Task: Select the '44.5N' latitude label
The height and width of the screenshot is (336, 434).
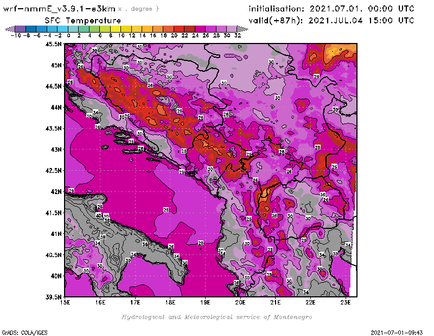Action: click(53, 86)
